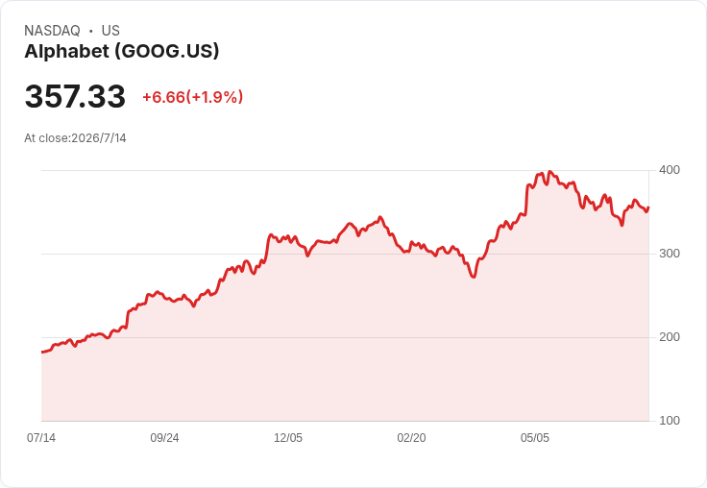Click the 07/14 date axis label
The image size is (707, 488).
click(41, 438)
